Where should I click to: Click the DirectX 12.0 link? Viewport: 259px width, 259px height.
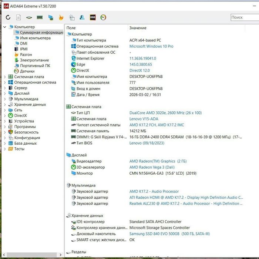(x=139, y=71)
